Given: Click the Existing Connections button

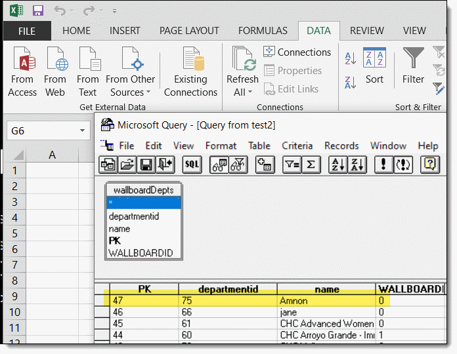Looking at the screenshot, I should (x=190, y=72).
